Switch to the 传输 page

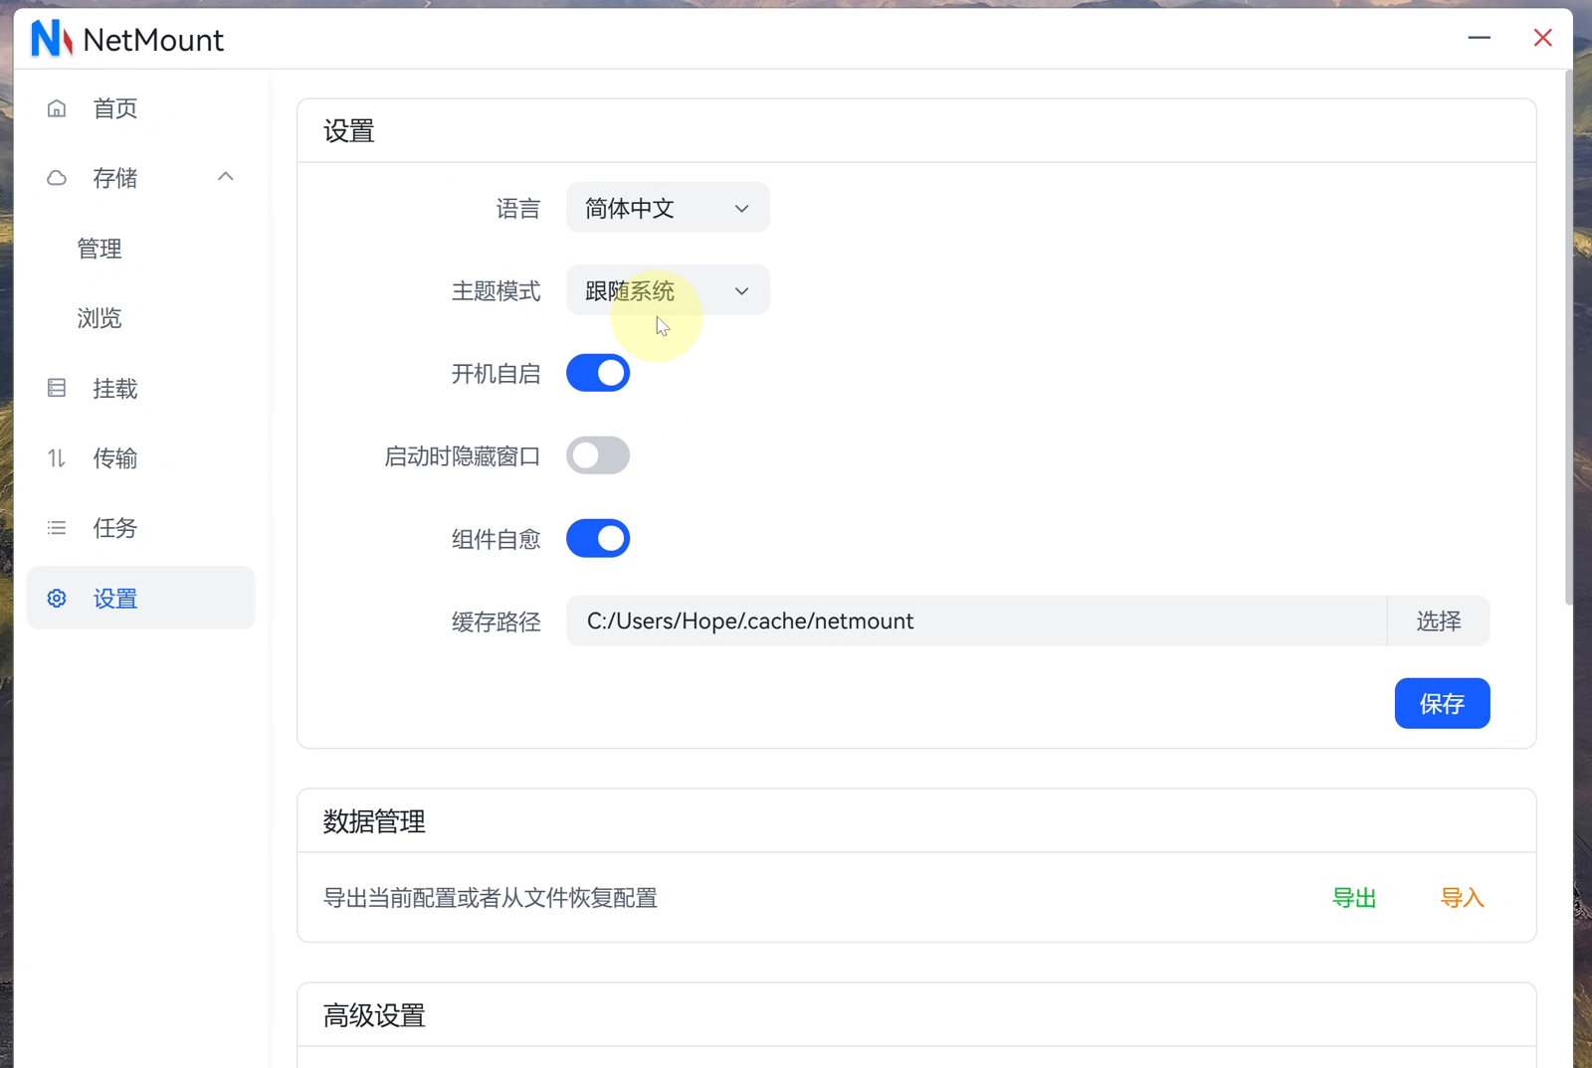pyautogui.click(x=140, y=458)
